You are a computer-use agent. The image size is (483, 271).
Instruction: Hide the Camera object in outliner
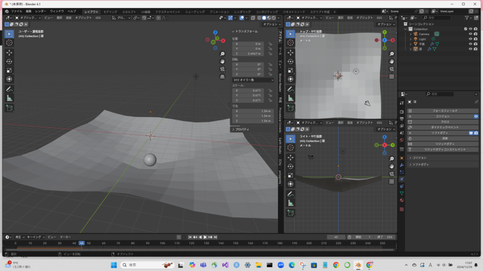pyautogui.click(x=470, y=34)
